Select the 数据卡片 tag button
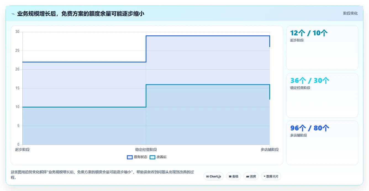 [271, 176]
